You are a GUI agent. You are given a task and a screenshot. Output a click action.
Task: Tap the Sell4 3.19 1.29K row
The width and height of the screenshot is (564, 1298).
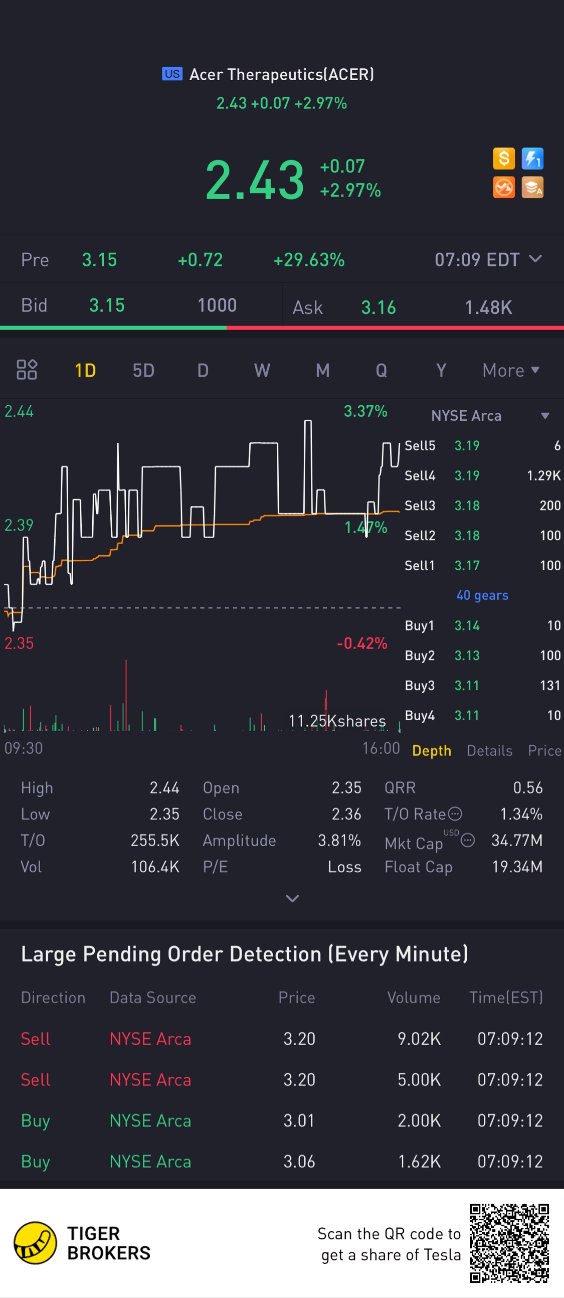(x=482, y=475)
